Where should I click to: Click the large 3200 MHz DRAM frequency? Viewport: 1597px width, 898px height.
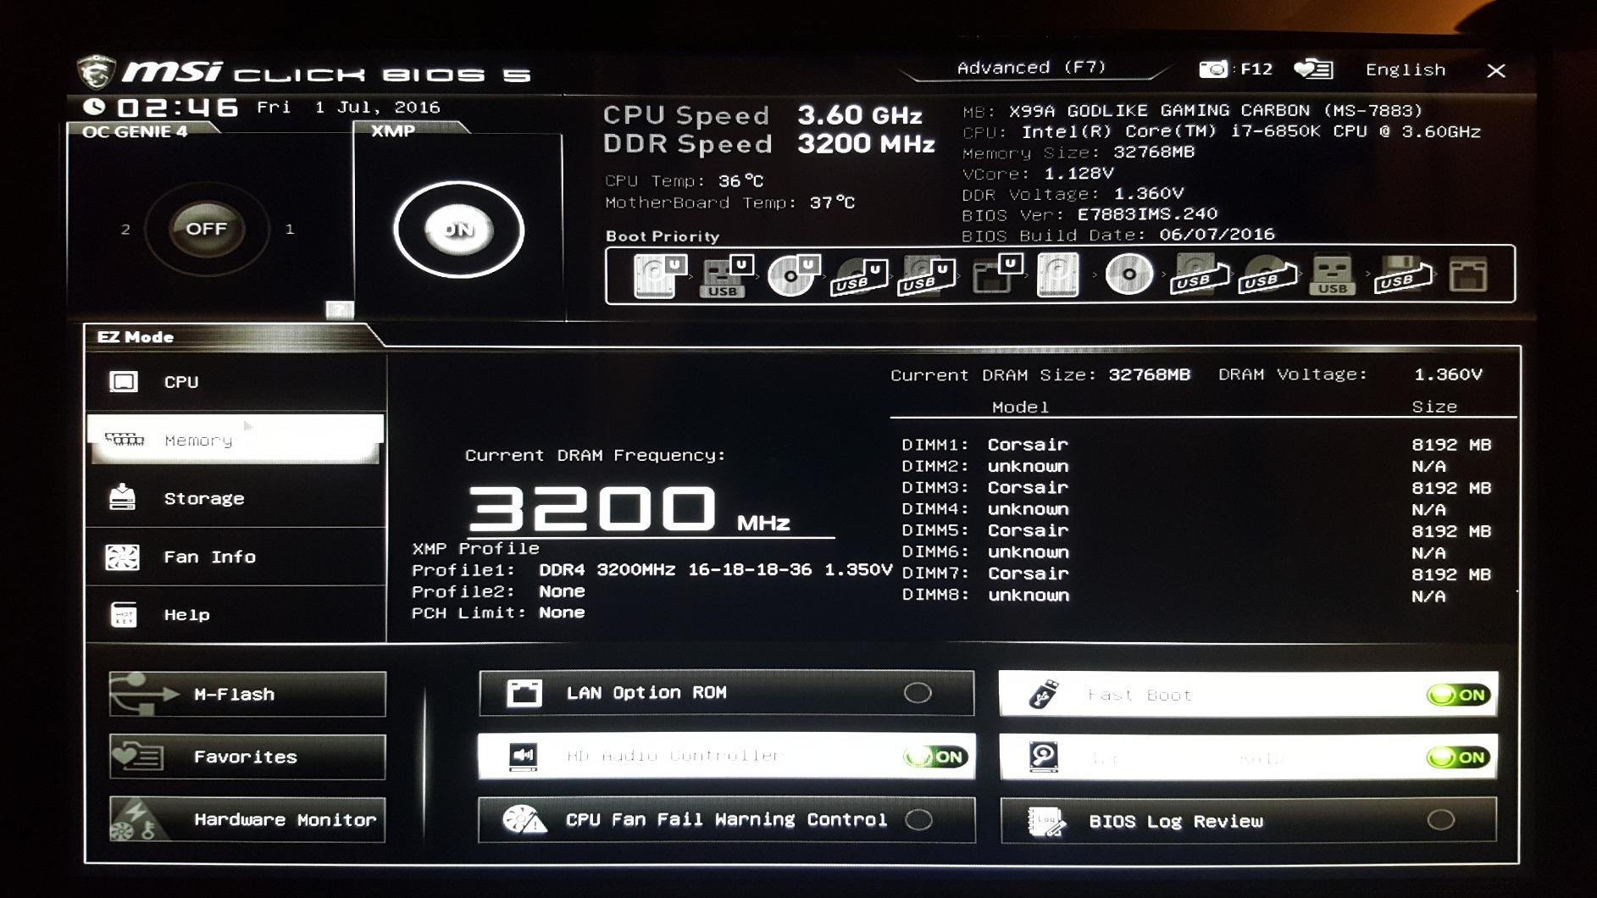(629, 509)
